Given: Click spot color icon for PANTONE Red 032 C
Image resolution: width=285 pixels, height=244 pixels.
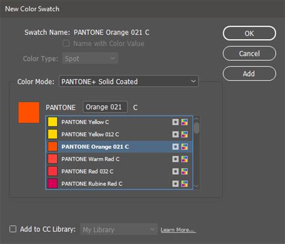Looking at the screenshot, I should tap(176, 172).
